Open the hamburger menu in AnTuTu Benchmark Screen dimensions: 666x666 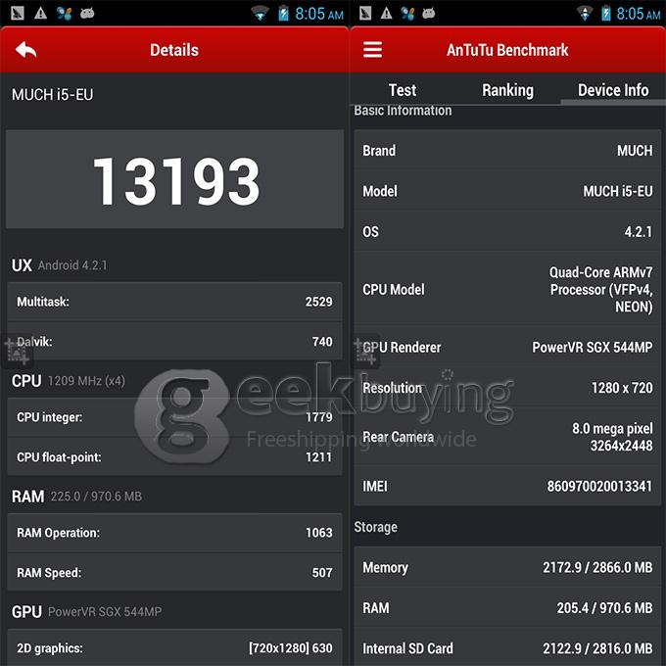click(x=372, y=50)
